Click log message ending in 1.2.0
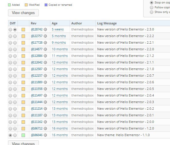This screenshot has width=170, height=145. (x=125, y=128)
